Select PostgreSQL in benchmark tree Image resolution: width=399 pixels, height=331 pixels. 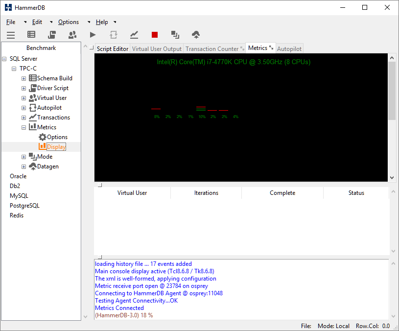pyautogui.click(x=24, y=206)
